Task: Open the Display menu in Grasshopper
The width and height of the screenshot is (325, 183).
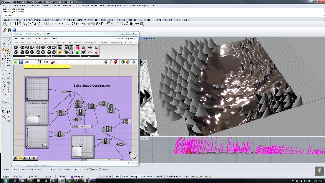Action: [37, 39]
